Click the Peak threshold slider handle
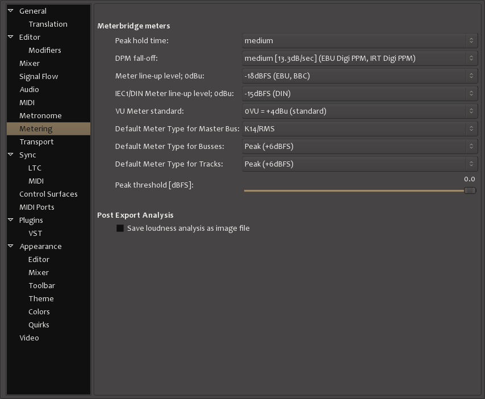 [470, 190]
